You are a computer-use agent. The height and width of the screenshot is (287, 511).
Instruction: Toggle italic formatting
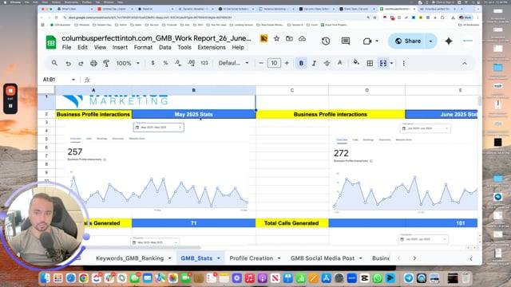pos(314,64)
